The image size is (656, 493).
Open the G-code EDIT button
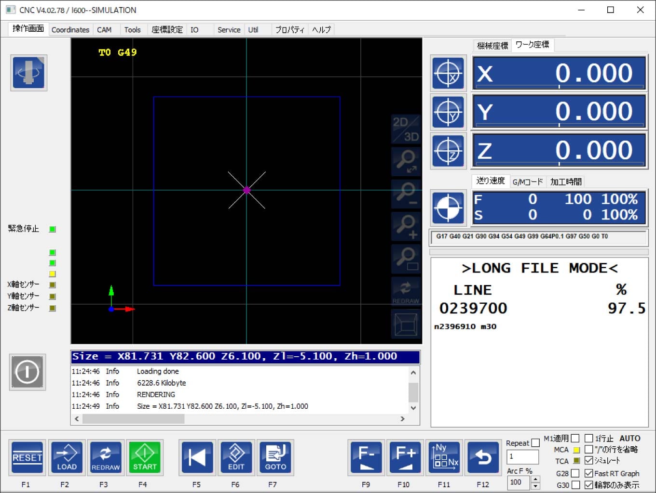(236, 457)
